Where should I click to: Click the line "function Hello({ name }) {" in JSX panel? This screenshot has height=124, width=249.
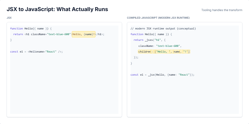pyautogui.click(x=31, y=28)
